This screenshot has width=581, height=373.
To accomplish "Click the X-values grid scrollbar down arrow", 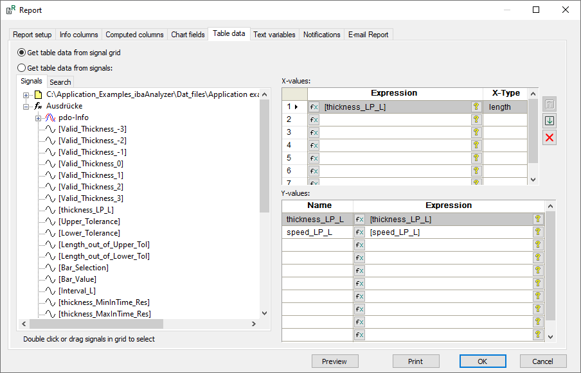I will pyautogui.click(x=533, y=180).
